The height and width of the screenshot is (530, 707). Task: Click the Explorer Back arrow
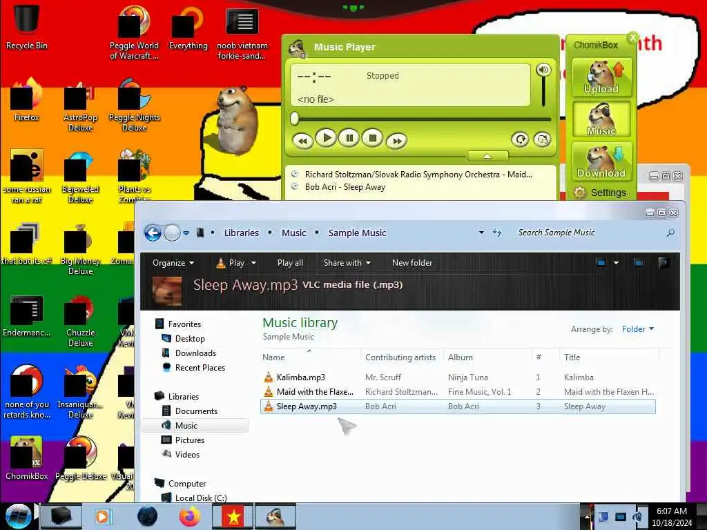coord(153,233)
